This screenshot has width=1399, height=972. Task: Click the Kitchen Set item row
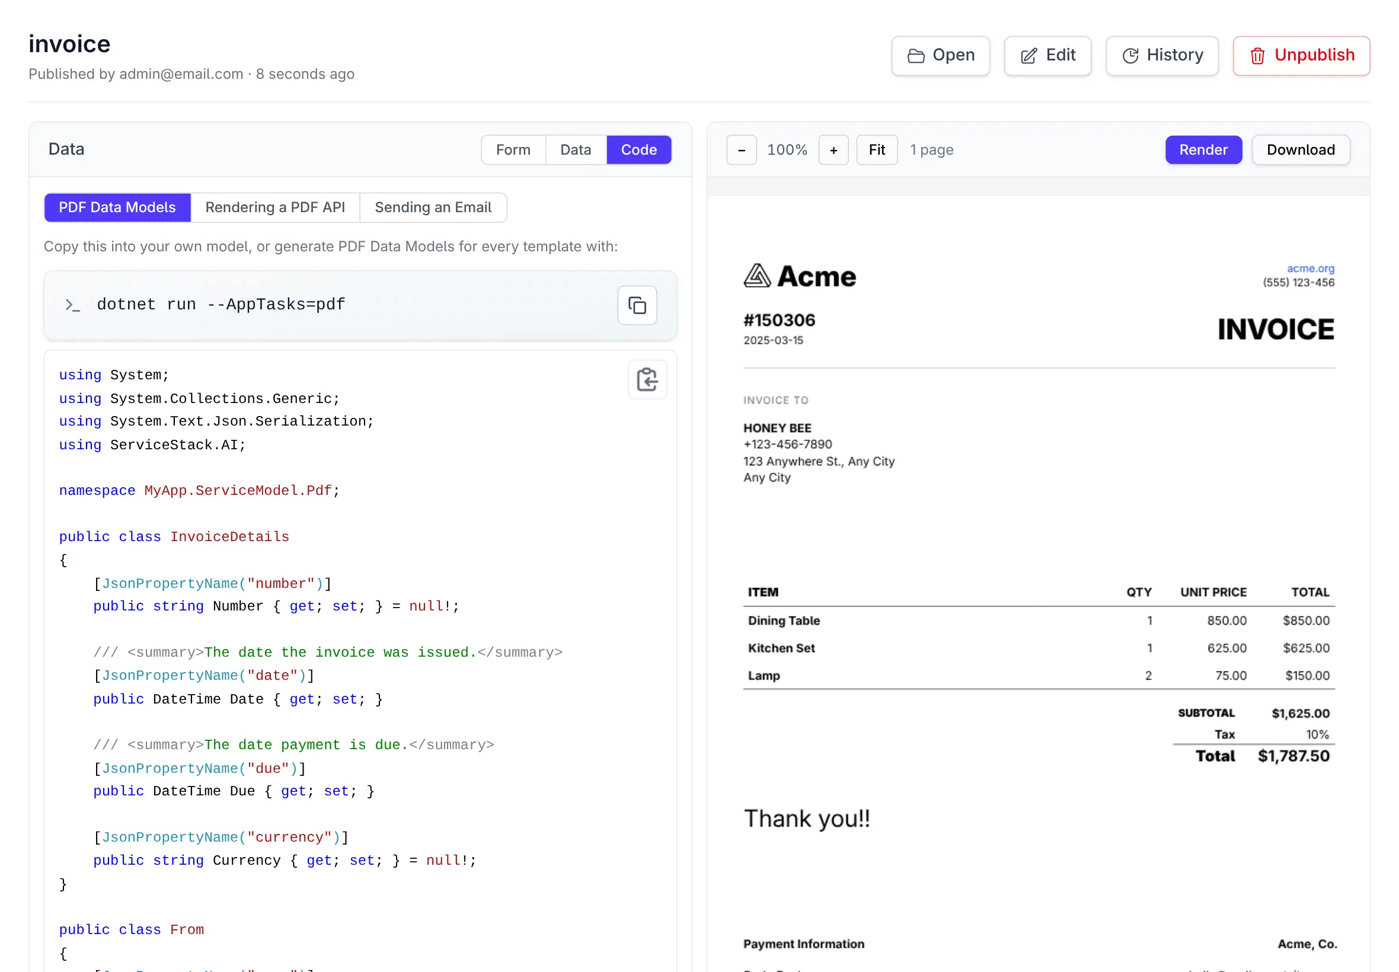1039,648
